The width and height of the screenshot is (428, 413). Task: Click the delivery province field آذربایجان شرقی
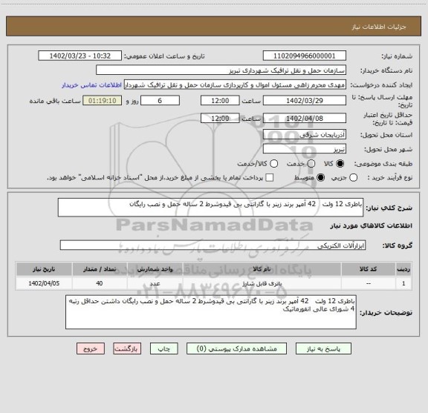point(305,135)
